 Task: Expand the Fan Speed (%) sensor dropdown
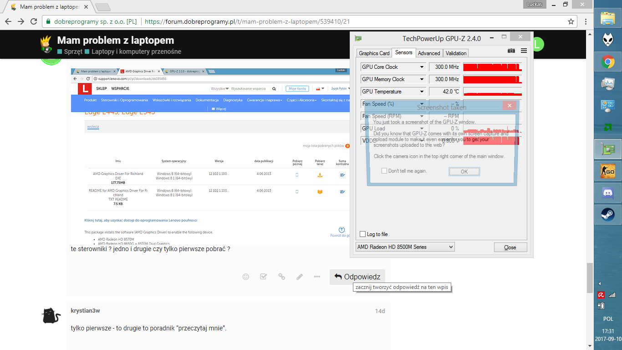tap(422, 104)
